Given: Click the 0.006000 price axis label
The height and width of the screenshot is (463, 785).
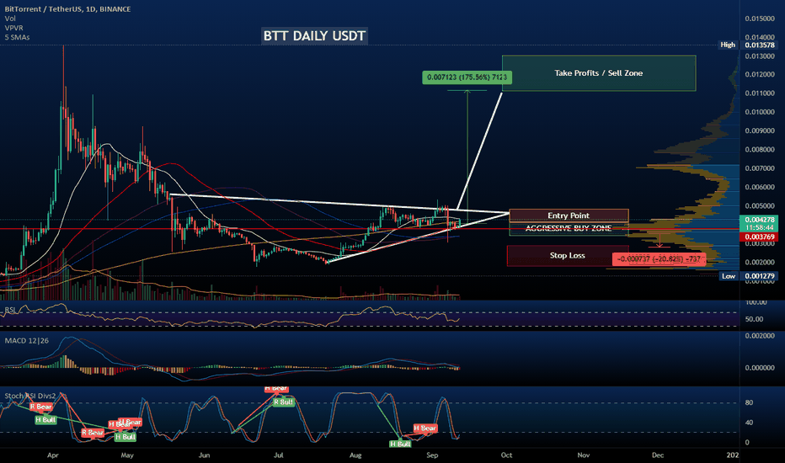Looking at the screenshot, I should (x=760, y=187).
